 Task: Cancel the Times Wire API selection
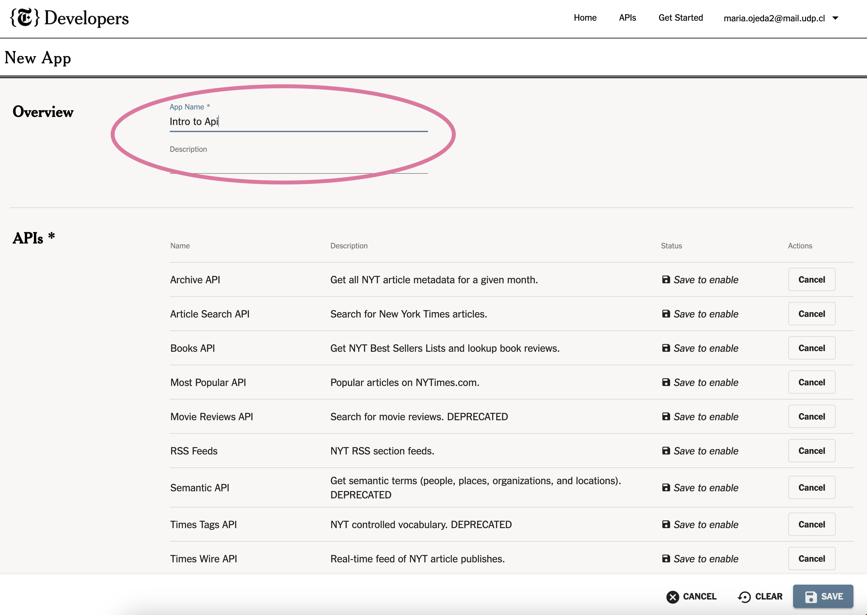[x=812, y=558]
